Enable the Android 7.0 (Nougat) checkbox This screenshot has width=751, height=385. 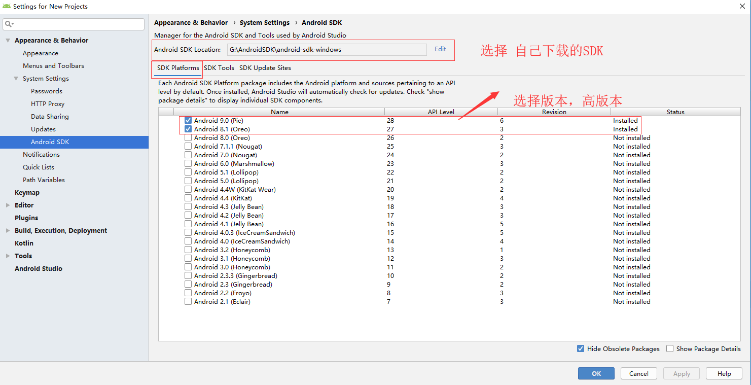pos(188,155)
